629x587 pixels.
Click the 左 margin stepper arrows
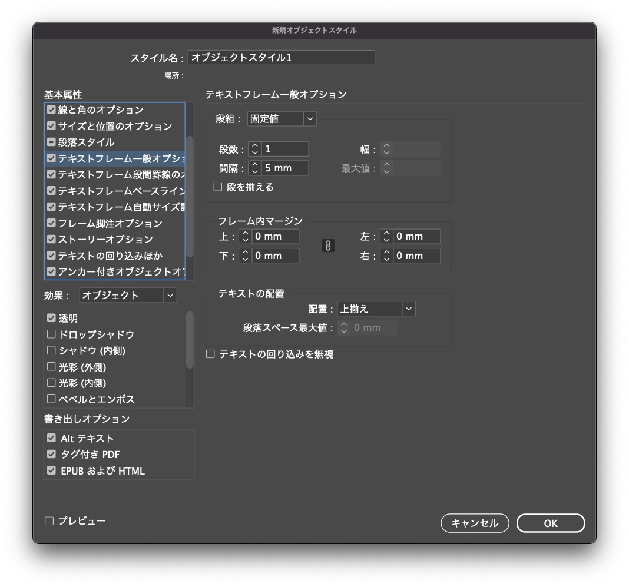(386, 237)
